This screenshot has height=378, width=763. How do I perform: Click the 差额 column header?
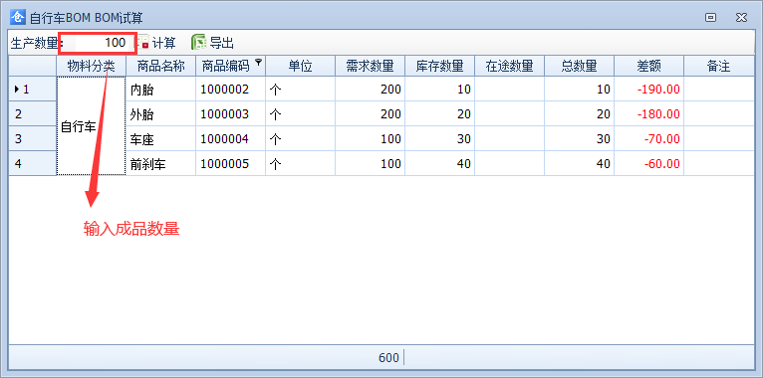coord(649,66)
